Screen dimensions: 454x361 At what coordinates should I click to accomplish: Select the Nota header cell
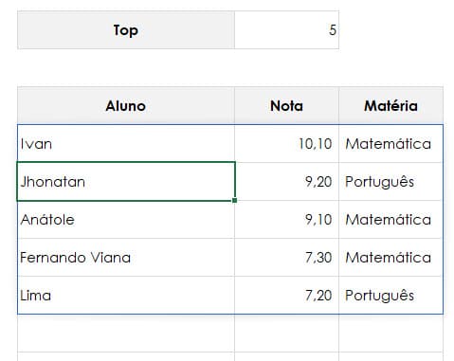point(286,105)
